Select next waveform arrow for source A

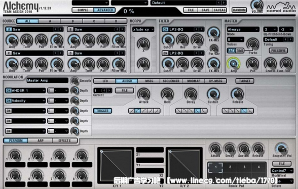pos(60,29)
